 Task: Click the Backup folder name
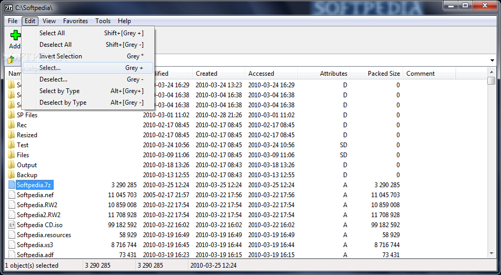[27, 175]
